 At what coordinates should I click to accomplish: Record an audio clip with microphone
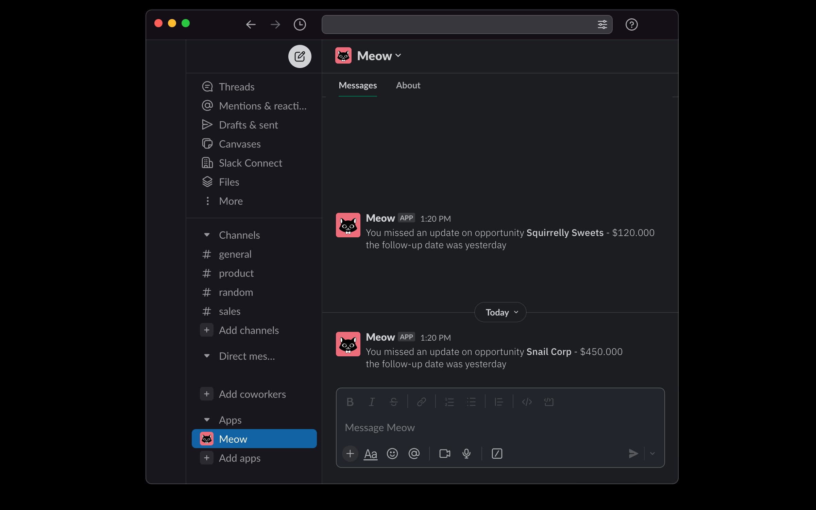466,454
